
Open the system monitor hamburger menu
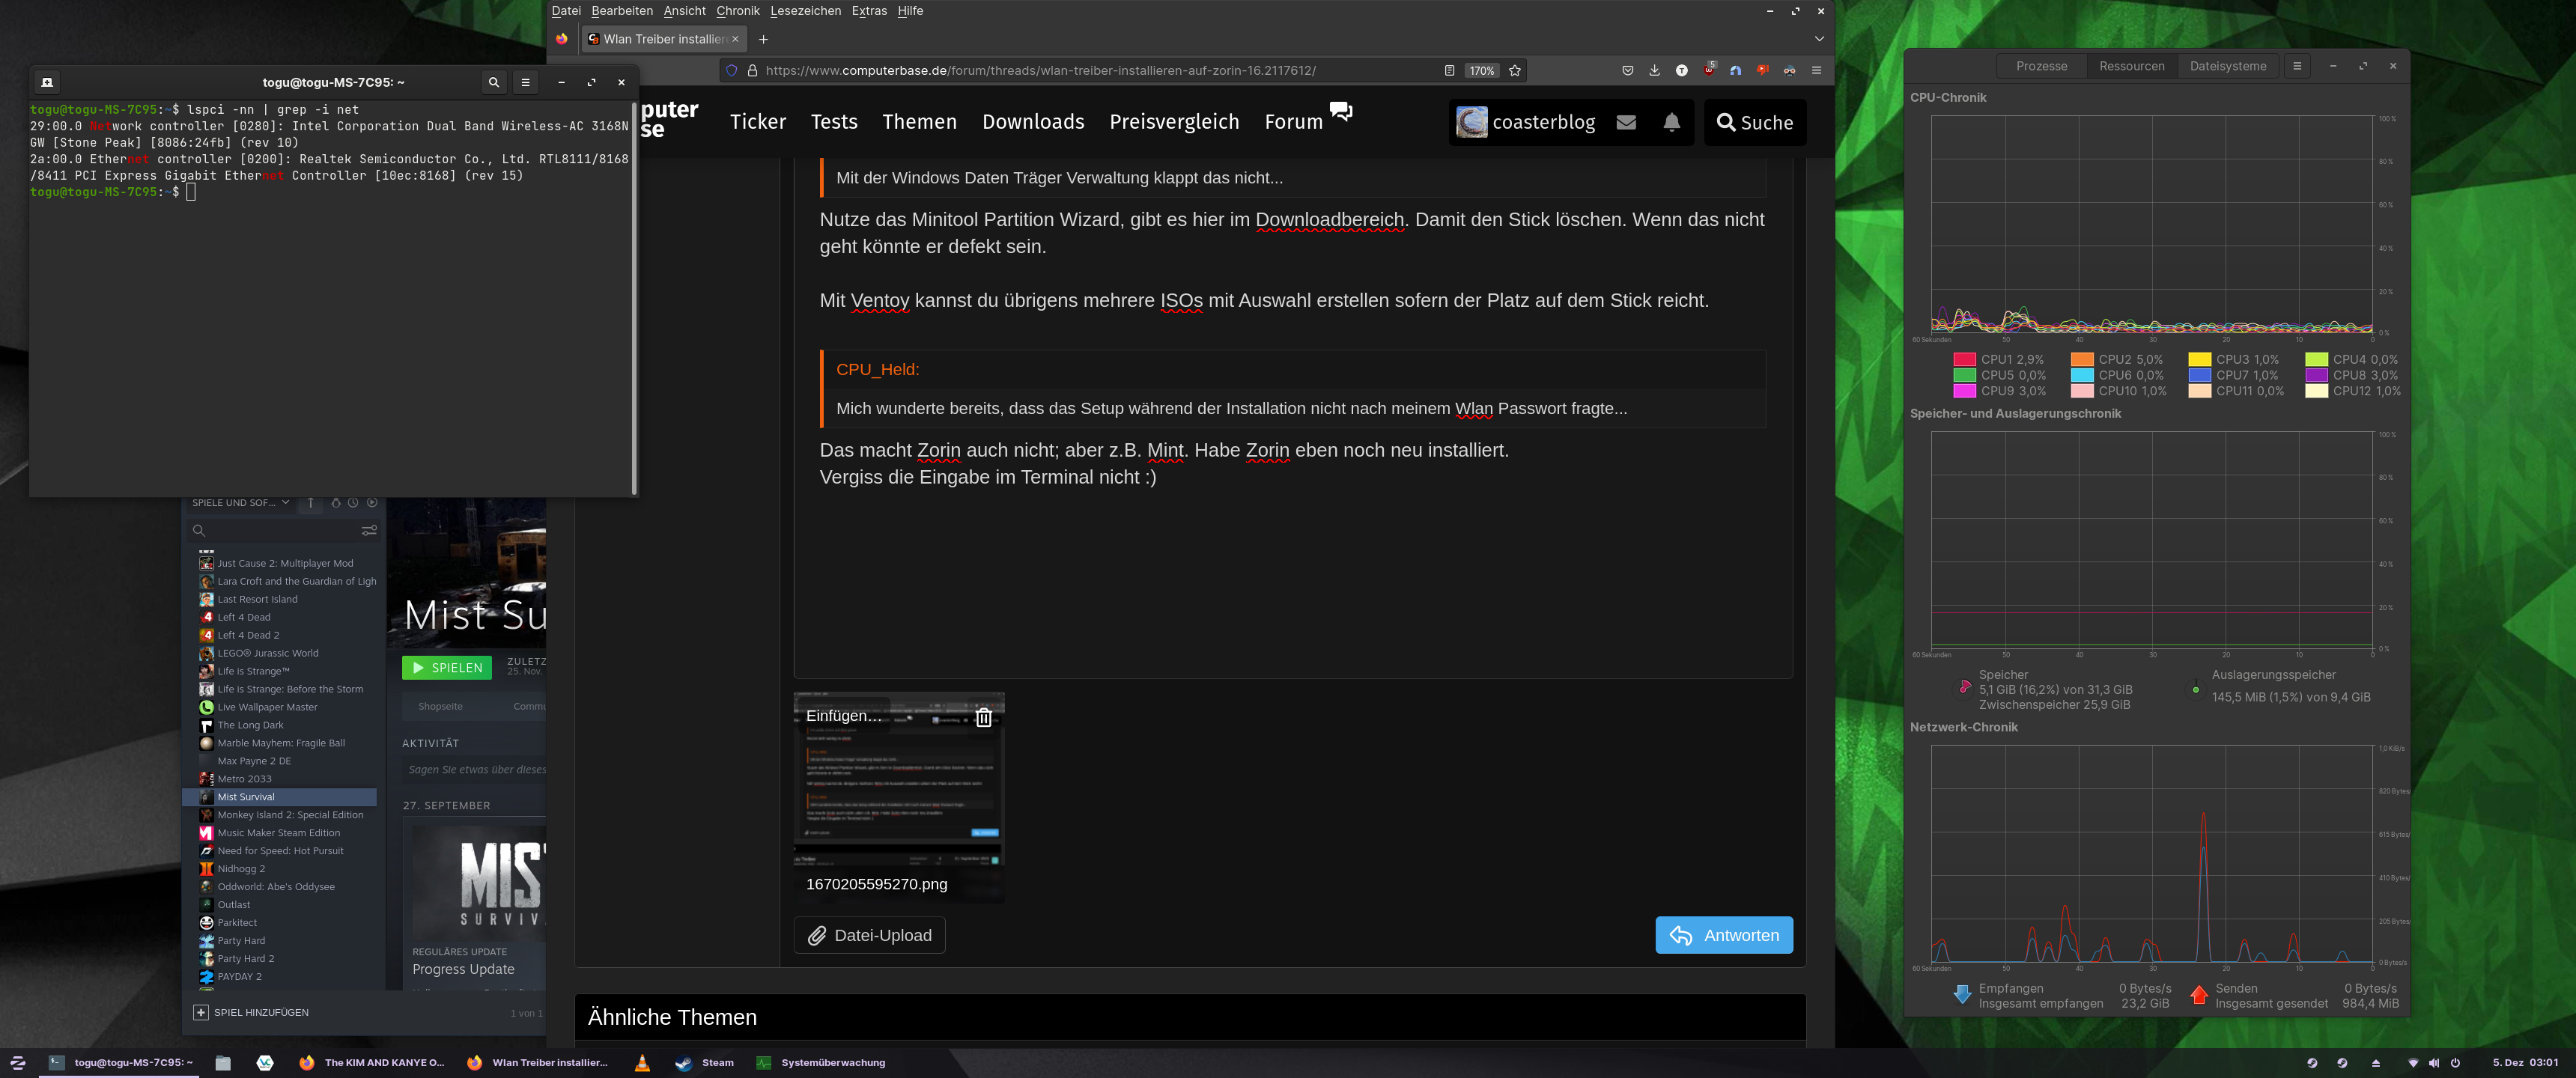(2297, 66)
